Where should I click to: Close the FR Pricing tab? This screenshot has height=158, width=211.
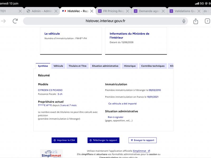point(127,11)
